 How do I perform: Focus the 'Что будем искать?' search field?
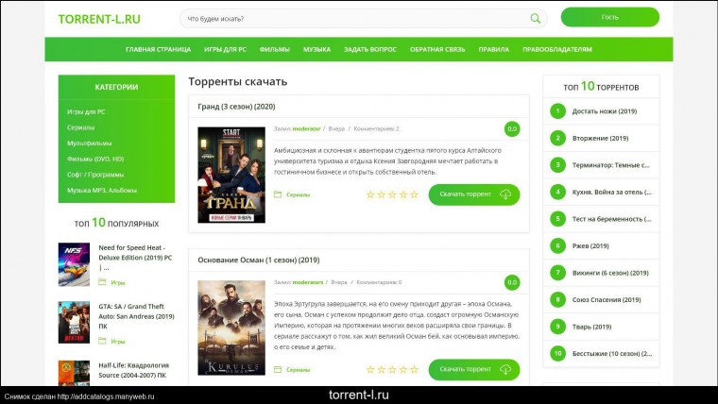tap(363, 19)
